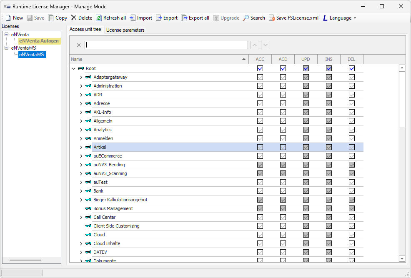This screenshot has width=411, height=278.
Task: Click the key icon beside Bank
Action: pos(89,191)
